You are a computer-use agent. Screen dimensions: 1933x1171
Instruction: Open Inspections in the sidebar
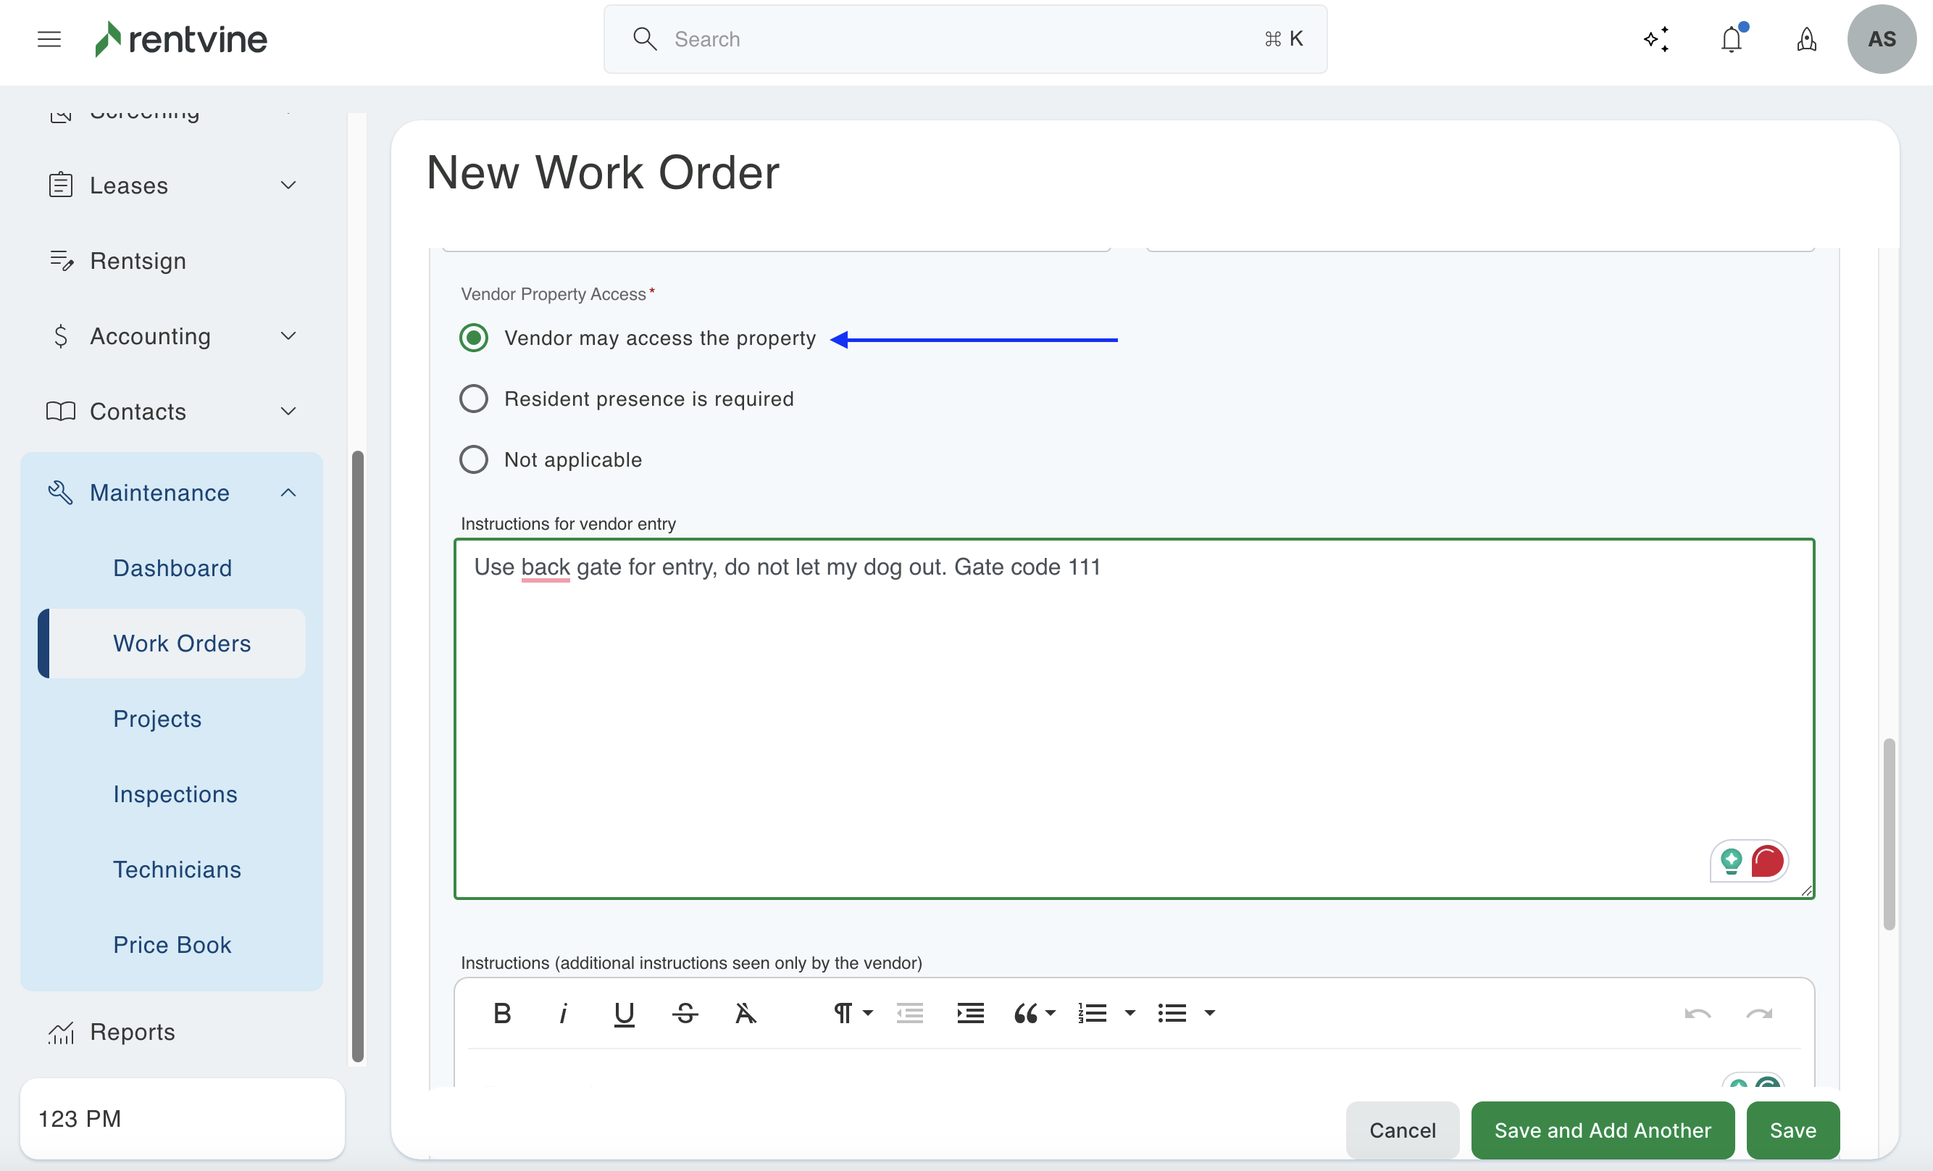(175, 794)
